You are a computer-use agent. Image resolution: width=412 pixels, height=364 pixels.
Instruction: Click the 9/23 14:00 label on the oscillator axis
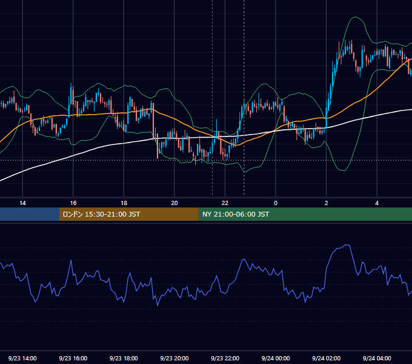[x=22, y=358]
